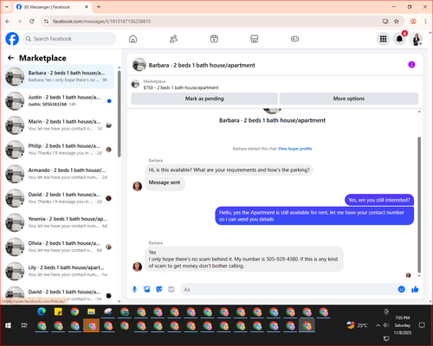Open the tab search dropdown arrow
The width and height of the screenshot is (433, 346).
[x=7, y=7]
